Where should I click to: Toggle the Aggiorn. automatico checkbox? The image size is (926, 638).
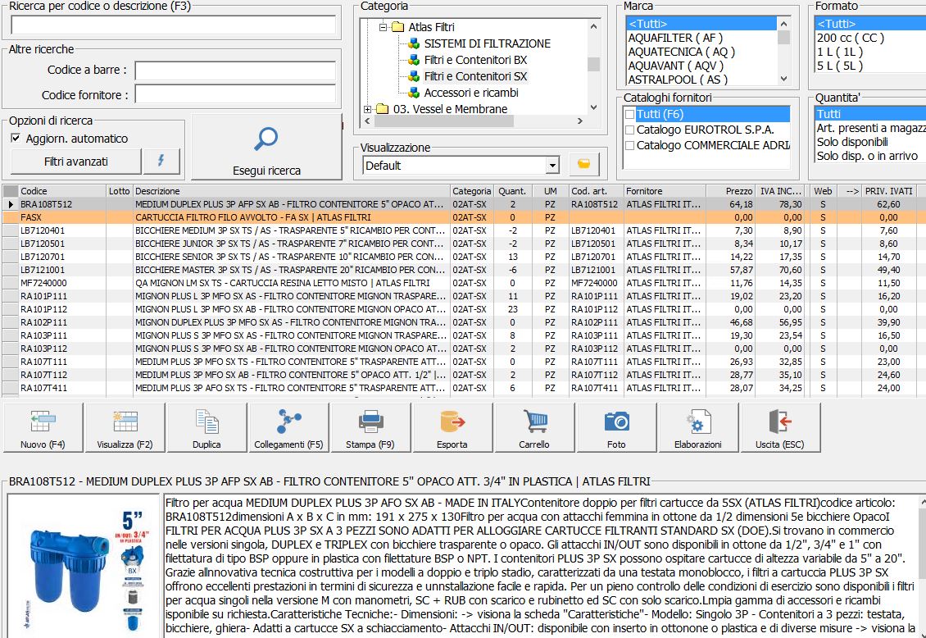pos(16,139)
